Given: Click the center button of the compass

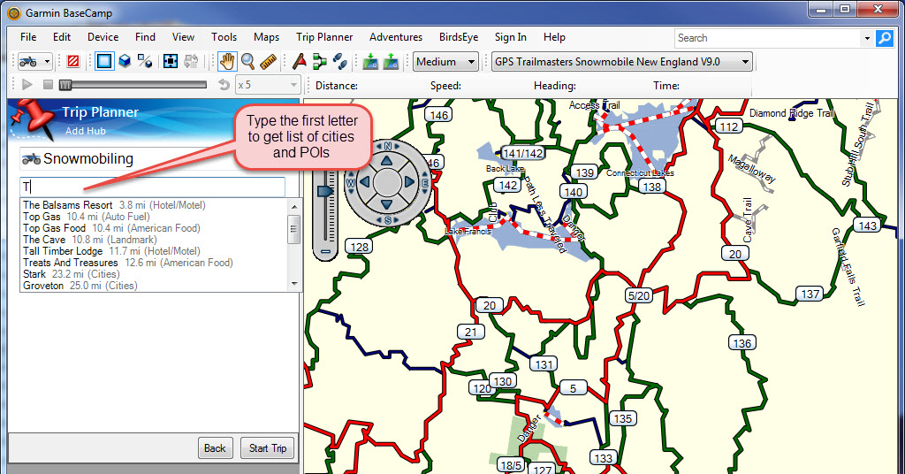Looking at the screenshot, I should point(387,182).
